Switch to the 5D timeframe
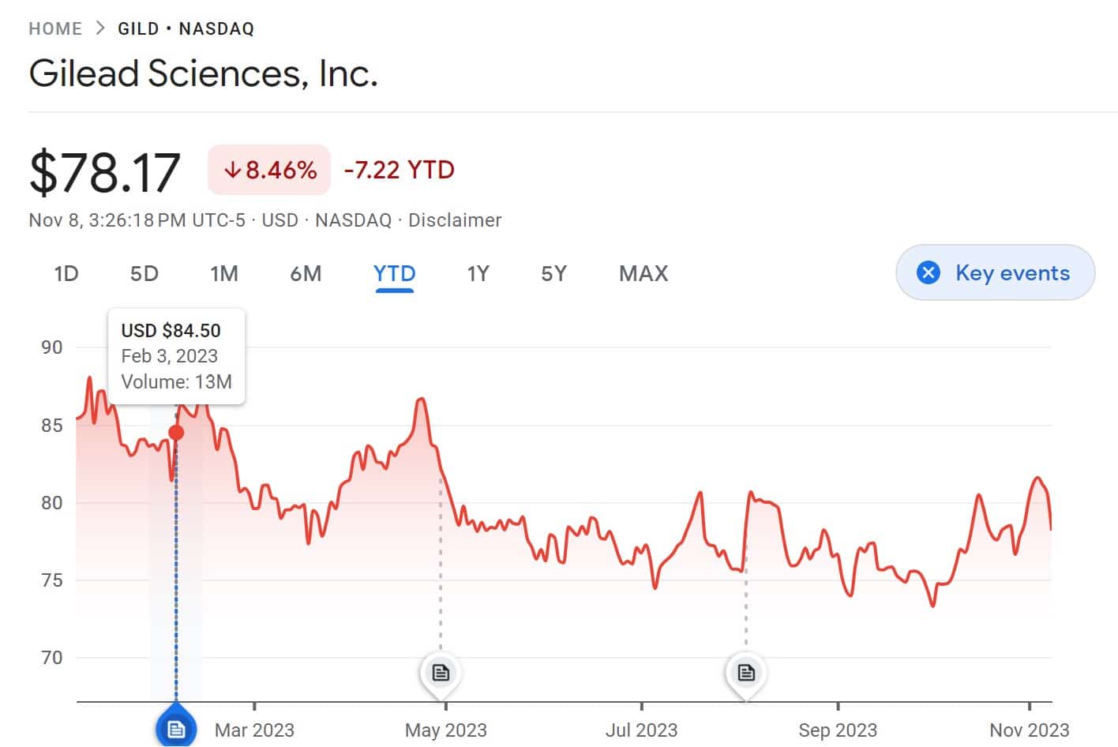The width and height of the screenshot is (1118, 747). tap(144, 273)
